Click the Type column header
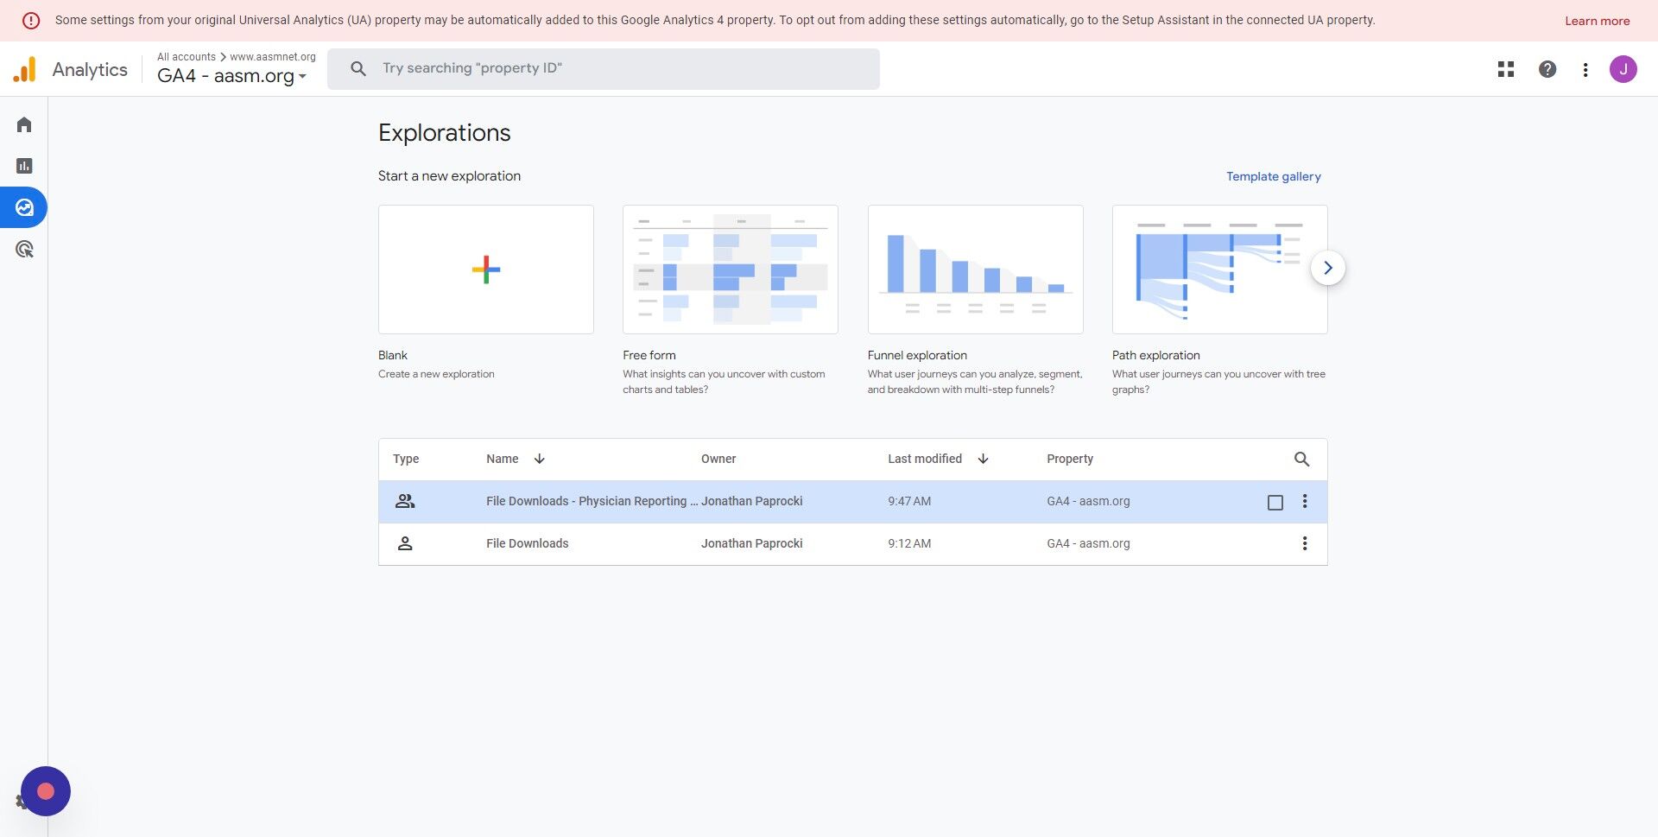The width and height of the screenshot is (1658, 837). 406,459
